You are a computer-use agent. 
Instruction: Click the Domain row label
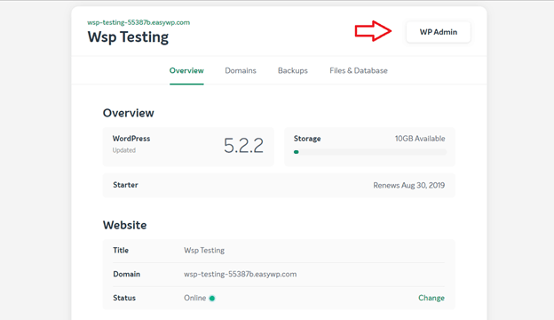click(126, 274)
